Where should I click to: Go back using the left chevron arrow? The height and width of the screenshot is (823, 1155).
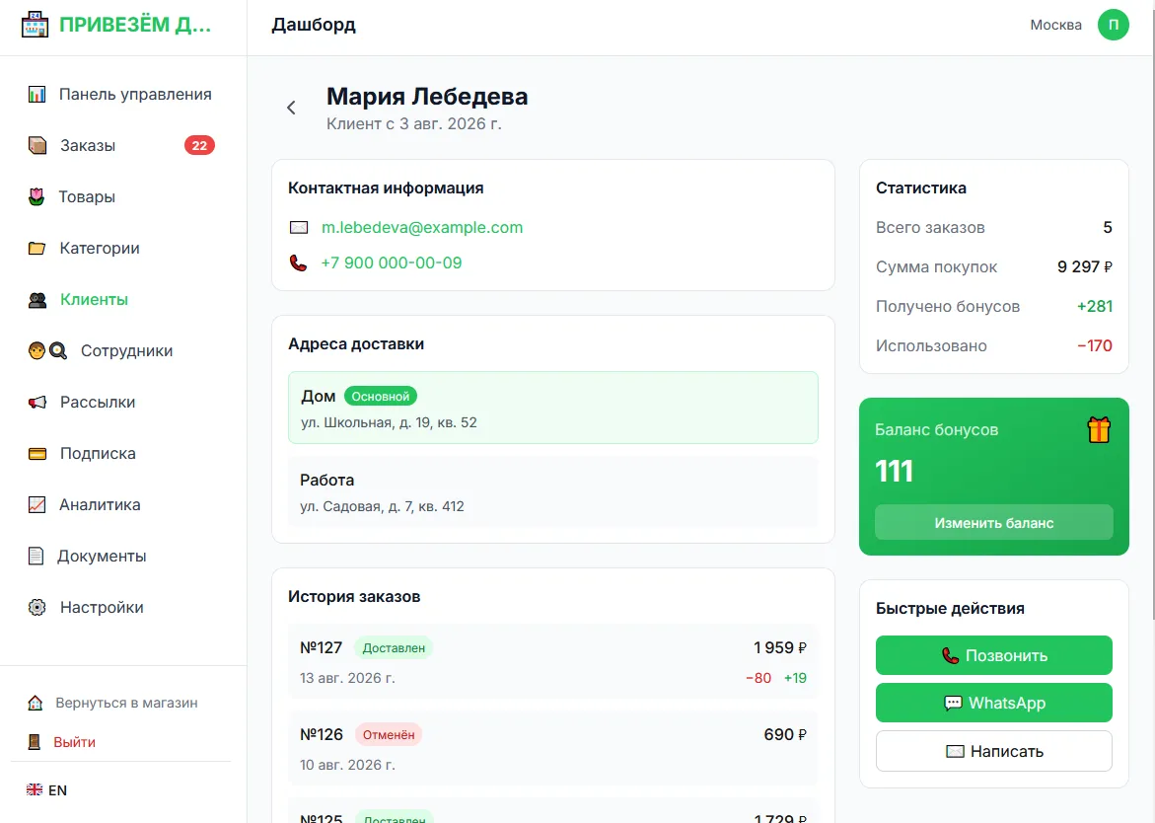tap(292, 108)
